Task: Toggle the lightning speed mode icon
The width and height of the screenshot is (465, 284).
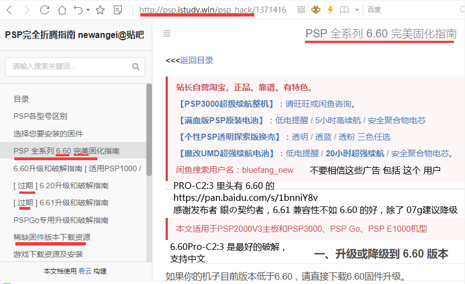Action: click(330, 10)
